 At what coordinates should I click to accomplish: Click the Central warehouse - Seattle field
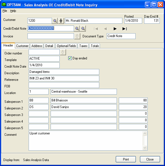tap(84, 92)
